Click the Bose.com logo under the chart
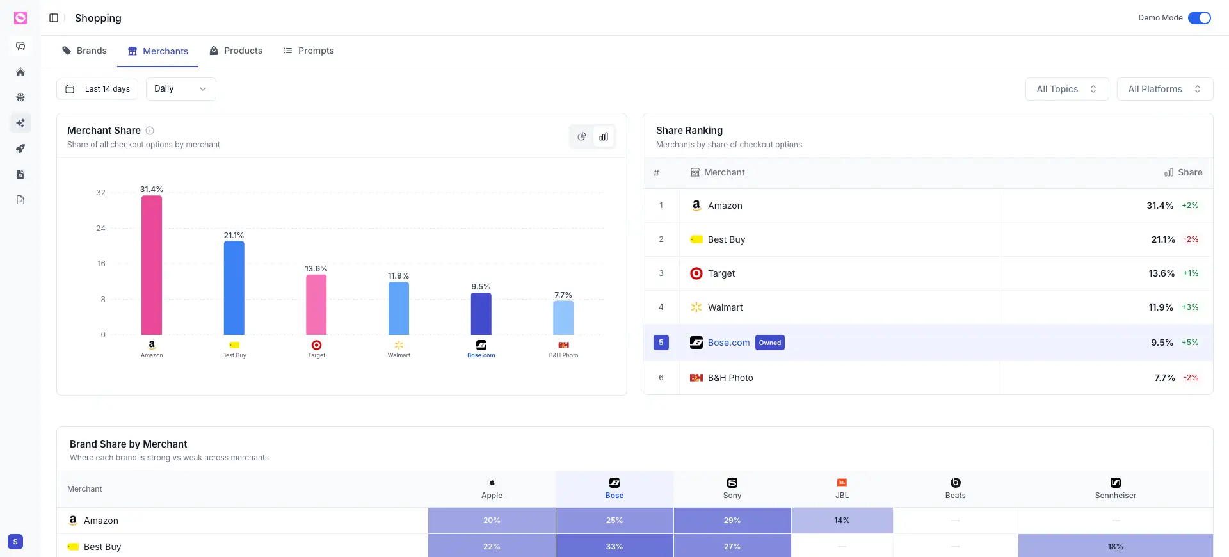Viewport: 1229px width, 557px height. pyautogui.click(x=481, y=345)
